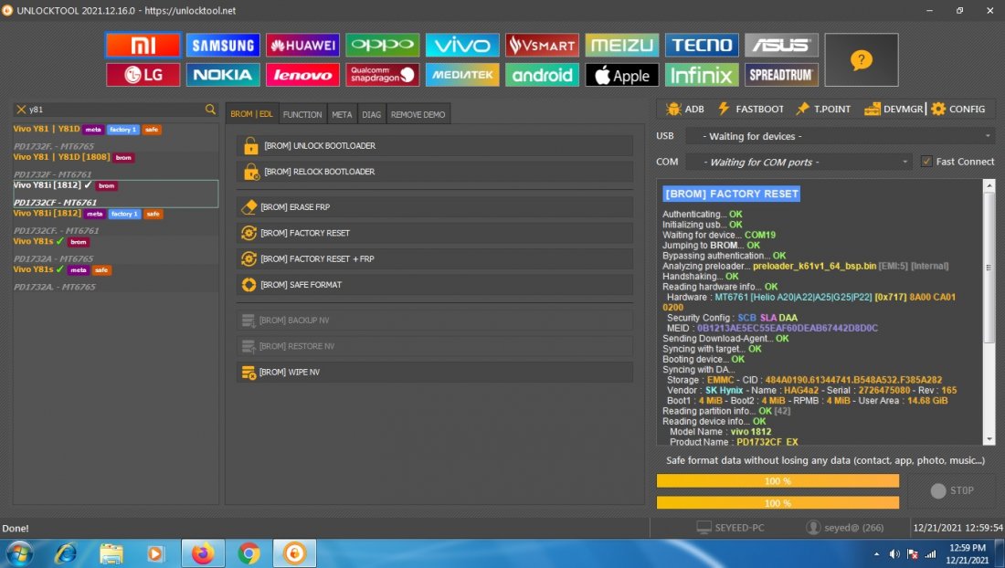Run [BROM] FACTORY RESET + FRP

(435, 258)
